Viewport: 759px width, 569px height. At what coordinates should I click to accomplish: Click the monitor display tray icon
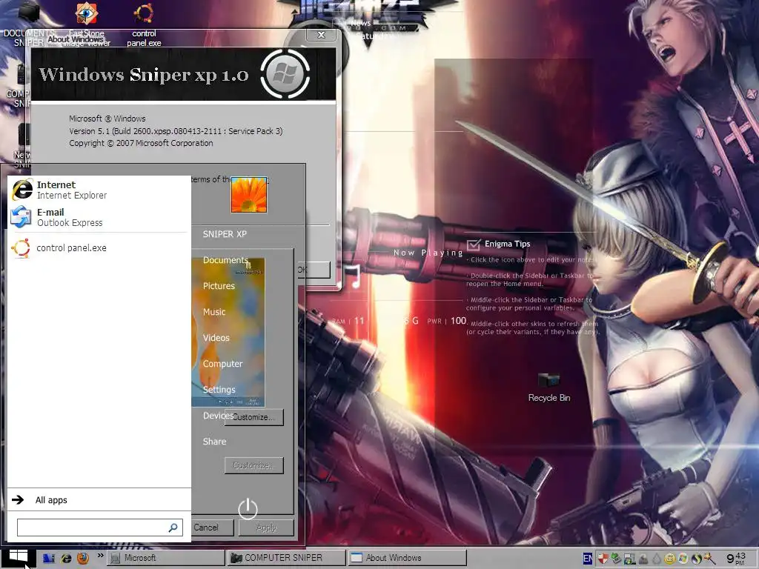click(629, 559)
